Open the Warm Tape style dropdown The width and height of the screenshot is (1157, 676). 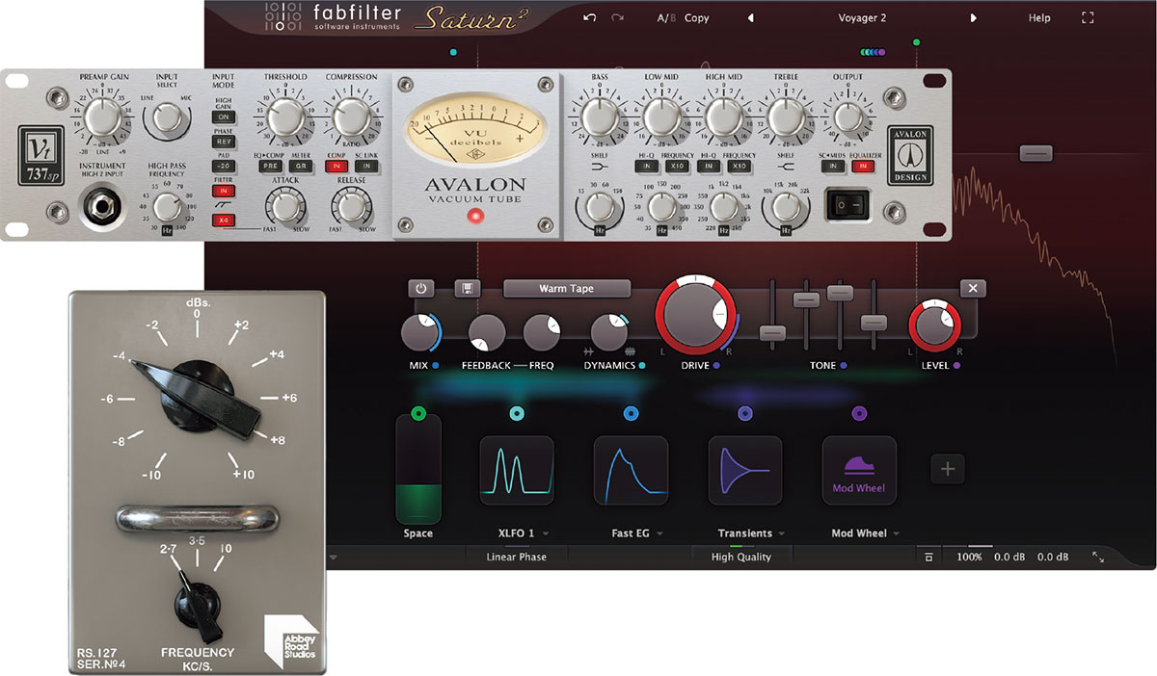(567, 288)
